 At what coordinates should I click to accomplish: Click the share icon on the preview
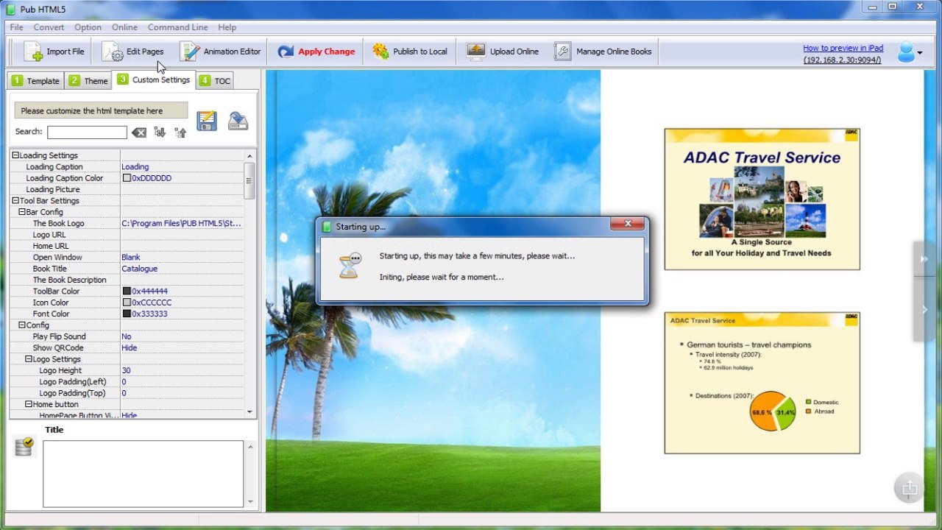909,488
